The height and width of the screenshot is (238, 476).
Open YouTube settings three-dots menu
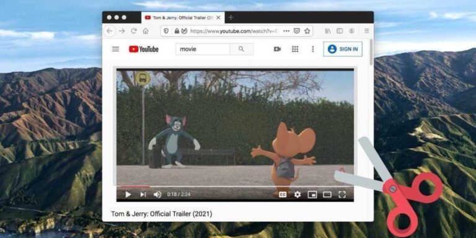coord(313,49)
